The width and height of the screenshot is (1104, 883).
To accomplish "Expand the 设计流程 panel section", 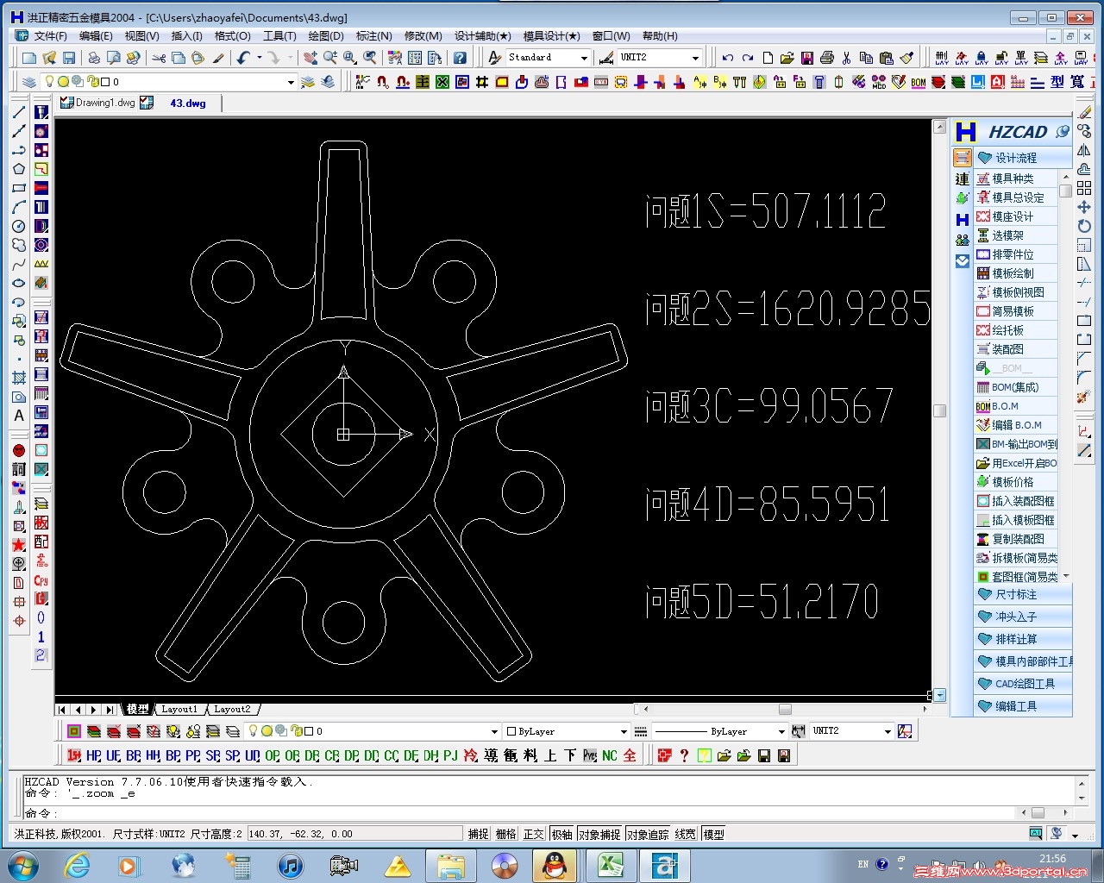I will 1023,158.
